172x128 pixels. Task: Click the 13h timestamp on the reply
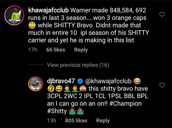51,120
